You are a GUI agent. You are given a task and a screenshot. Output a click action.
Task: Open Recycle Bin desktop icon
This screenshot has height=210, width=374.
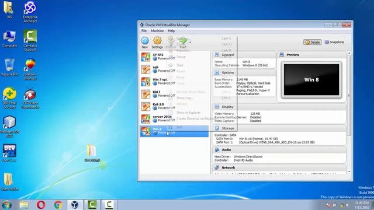tap(9, 68)
